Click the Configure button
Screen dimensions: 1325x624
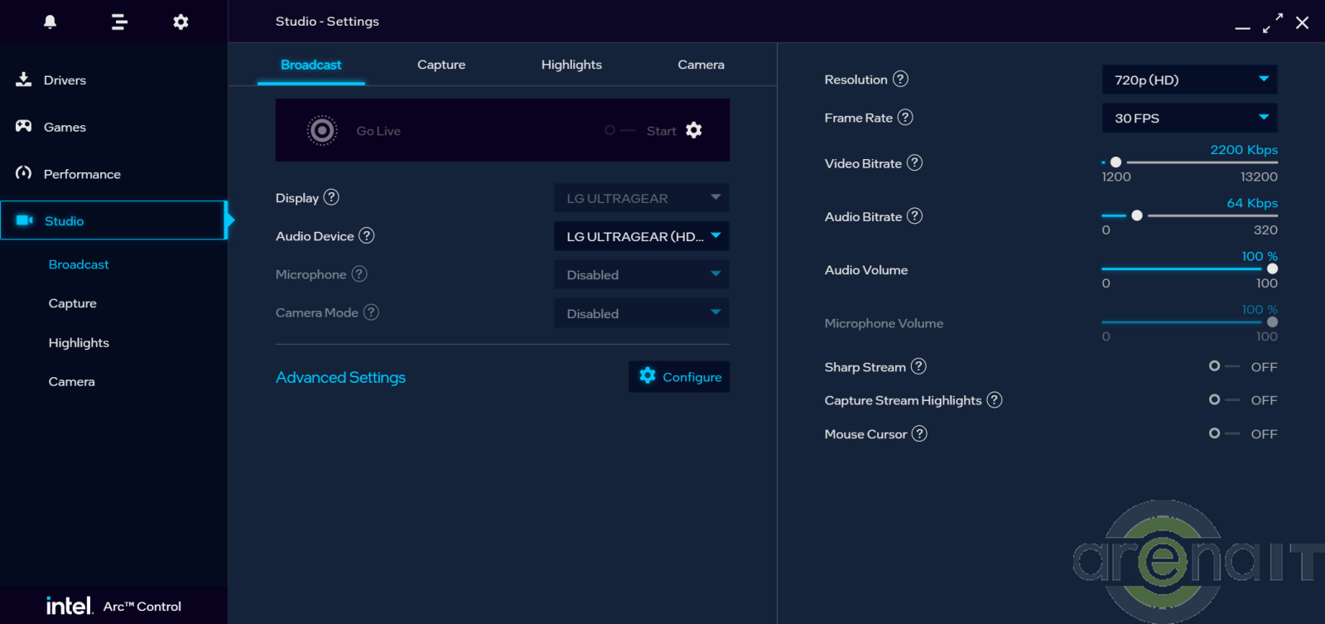point(679,377)
